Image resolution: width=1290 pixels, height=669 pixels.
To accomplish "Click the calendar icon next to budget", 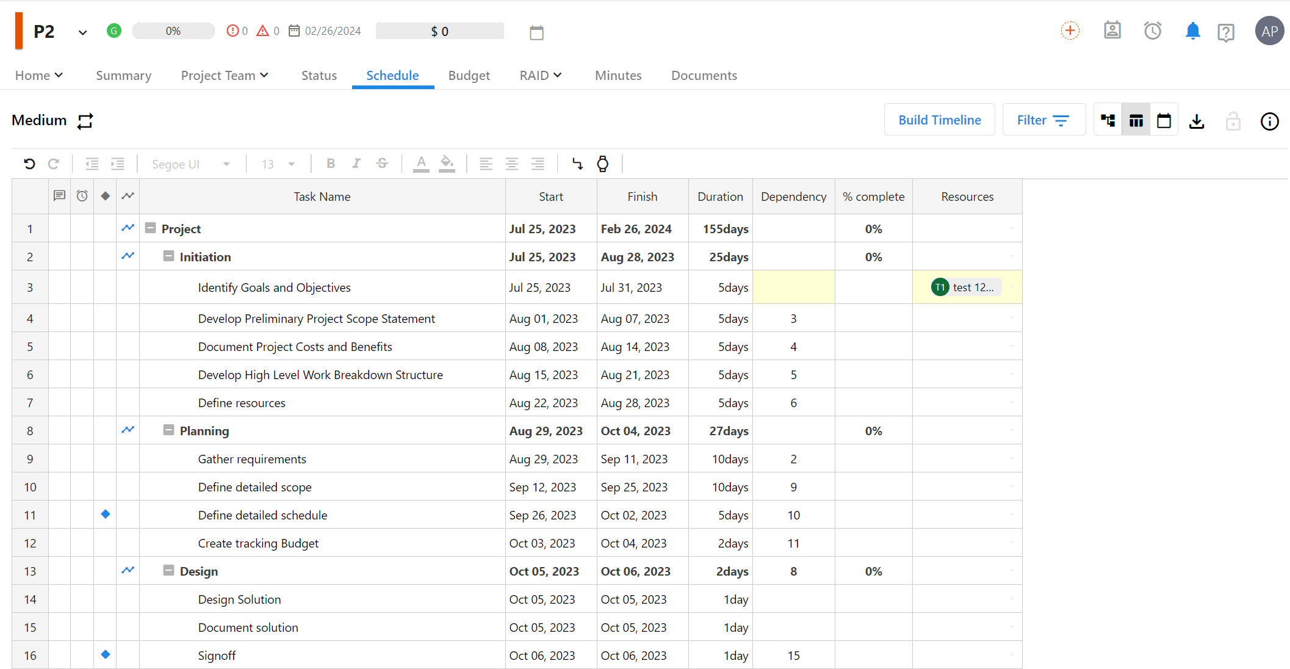I will (x=536, y=32).
